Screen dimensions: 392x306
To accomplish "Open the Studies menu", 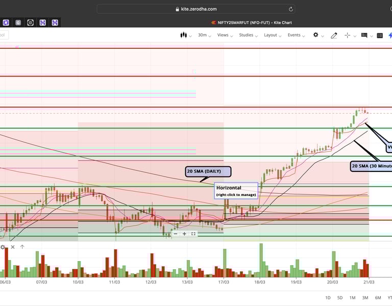I will 248,35.
